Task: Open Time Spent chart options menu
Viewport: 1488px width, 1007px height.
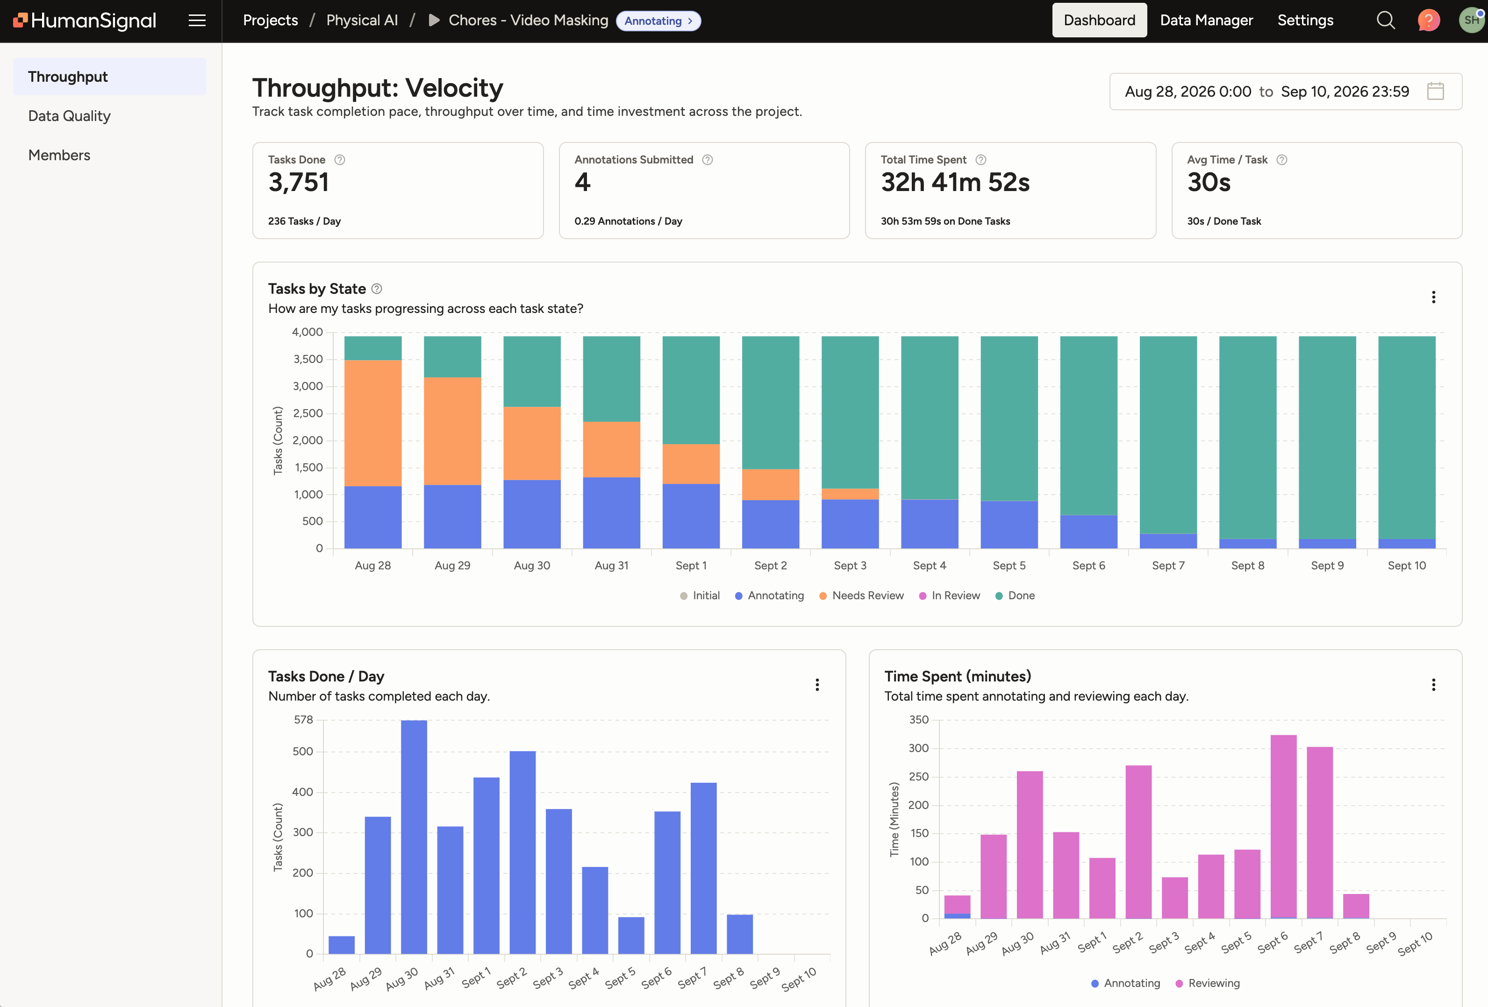Action: (1434, 685)
